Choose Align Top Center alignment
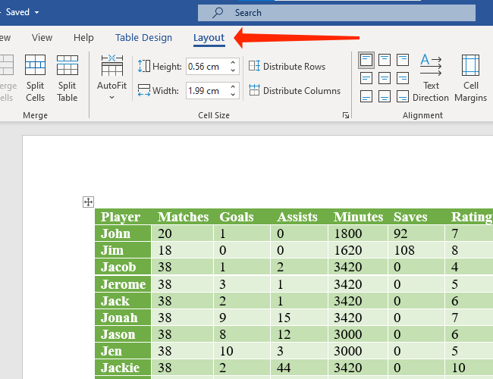 385,60
